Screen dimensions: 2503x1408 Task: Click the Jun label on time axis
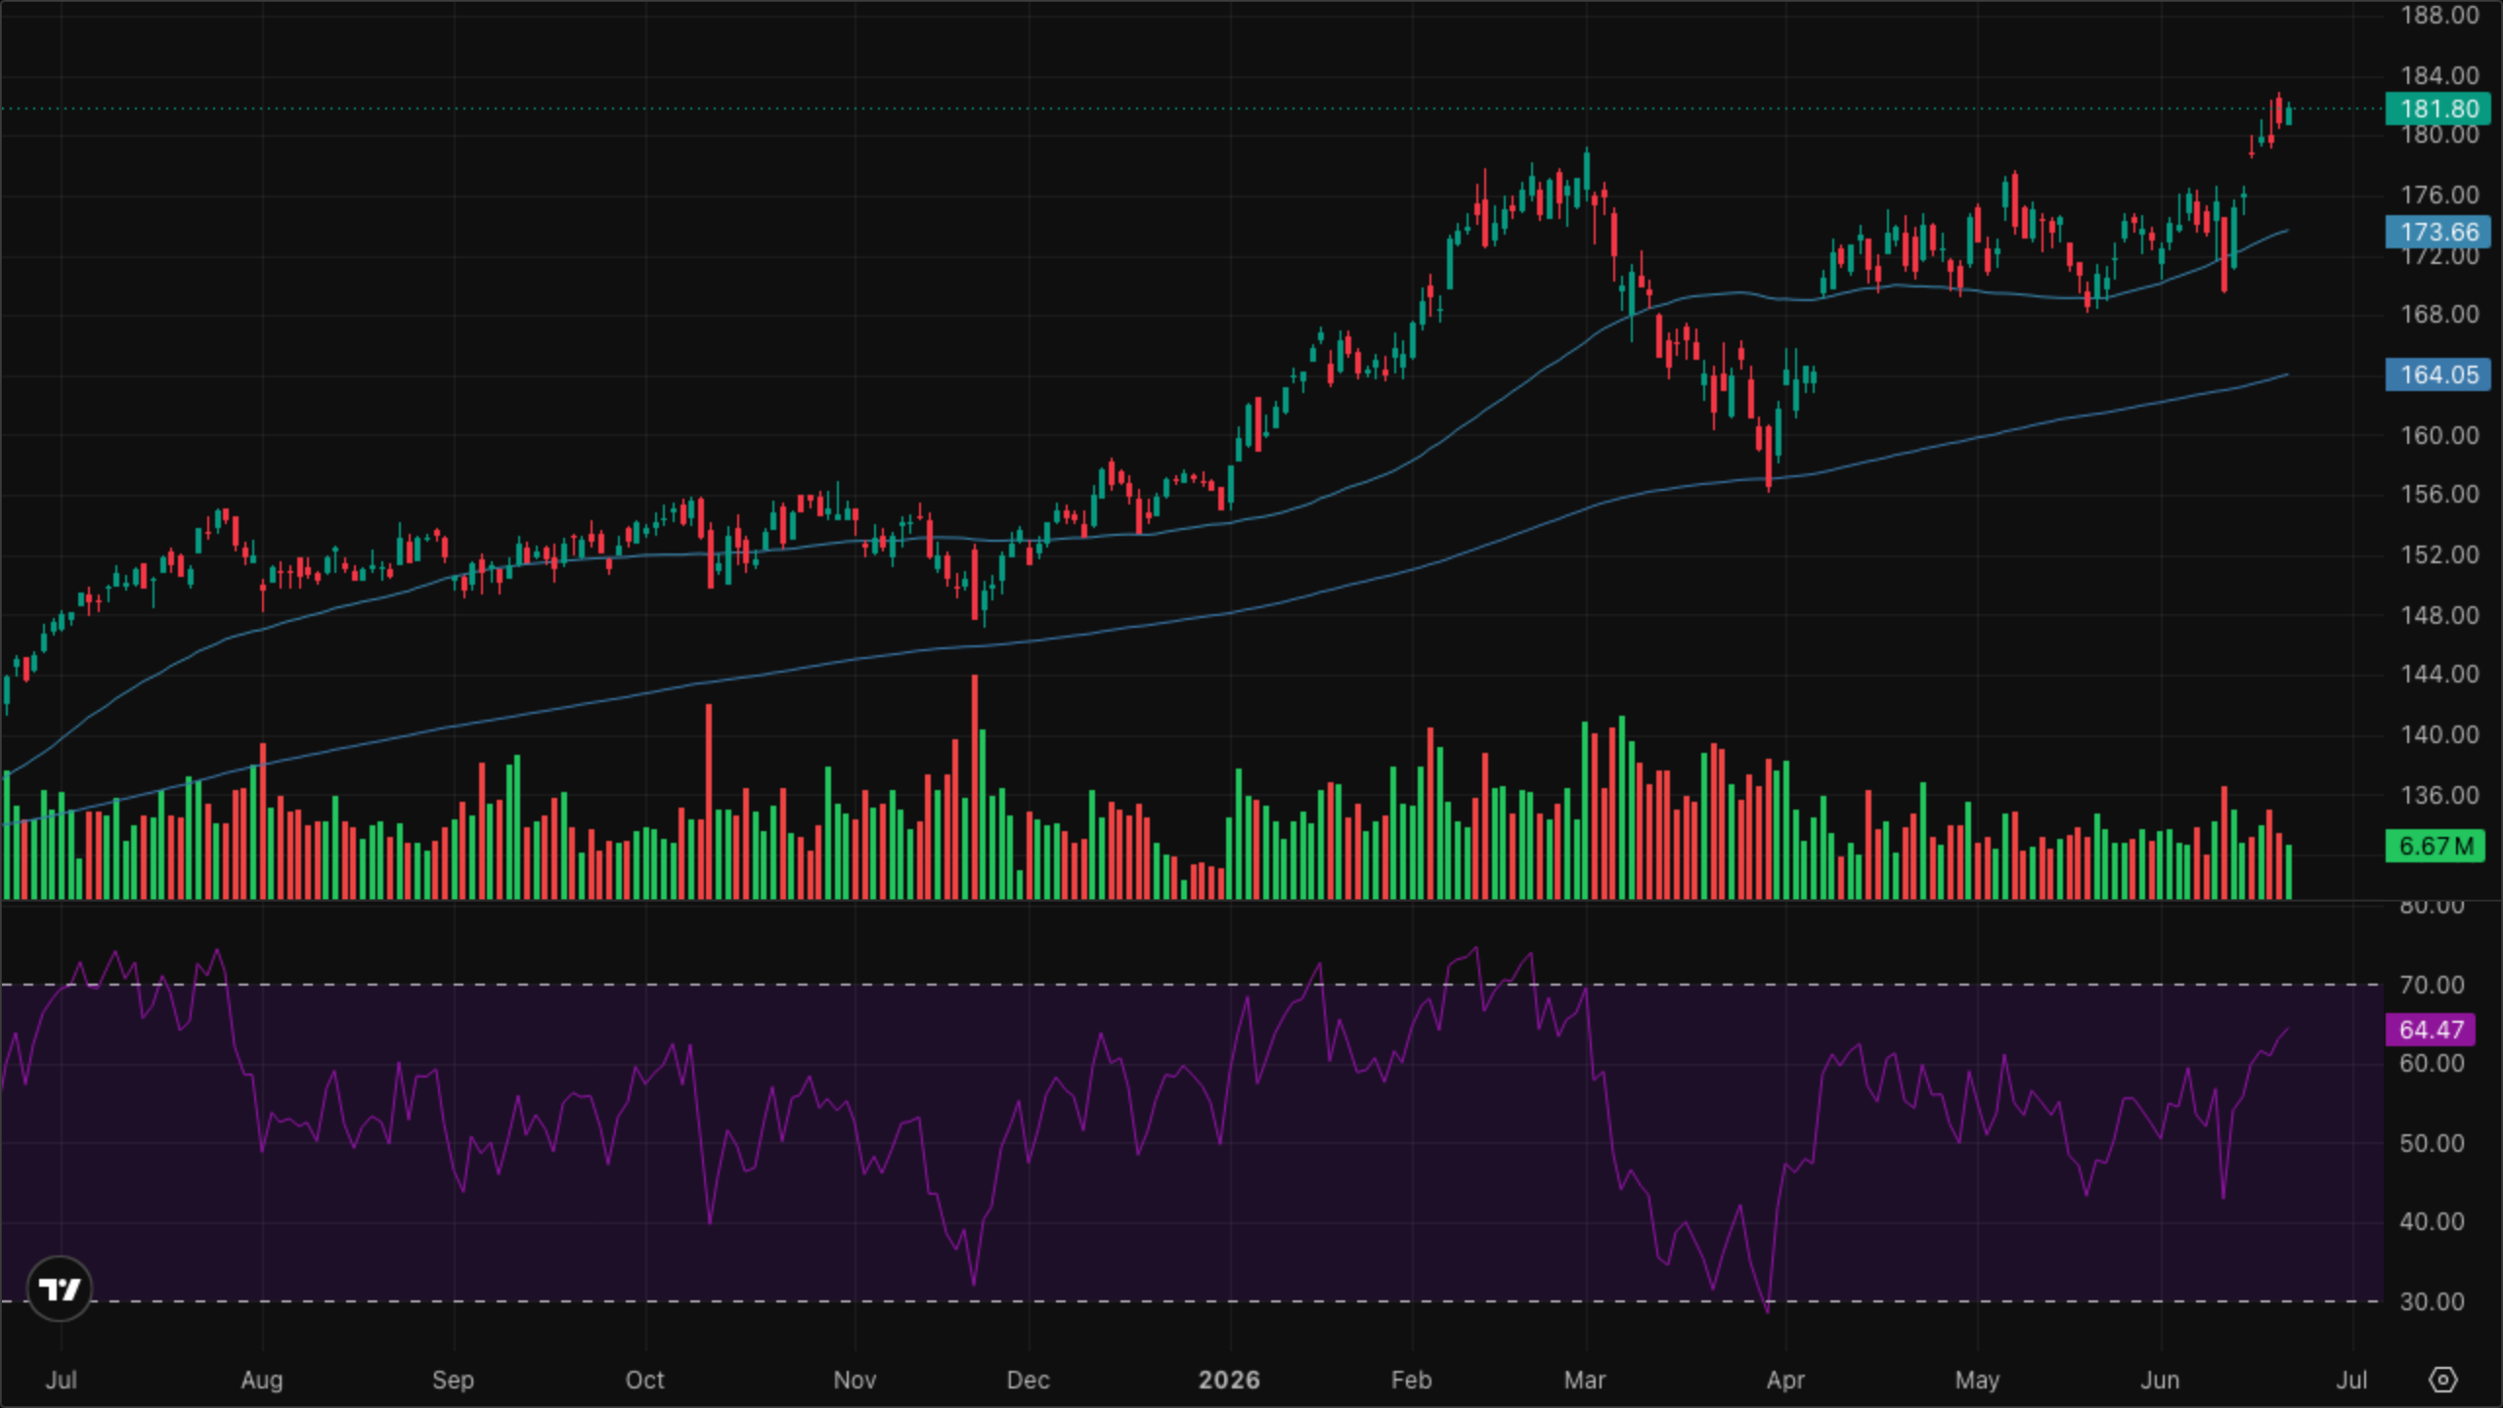[x=2160, y=1380]
